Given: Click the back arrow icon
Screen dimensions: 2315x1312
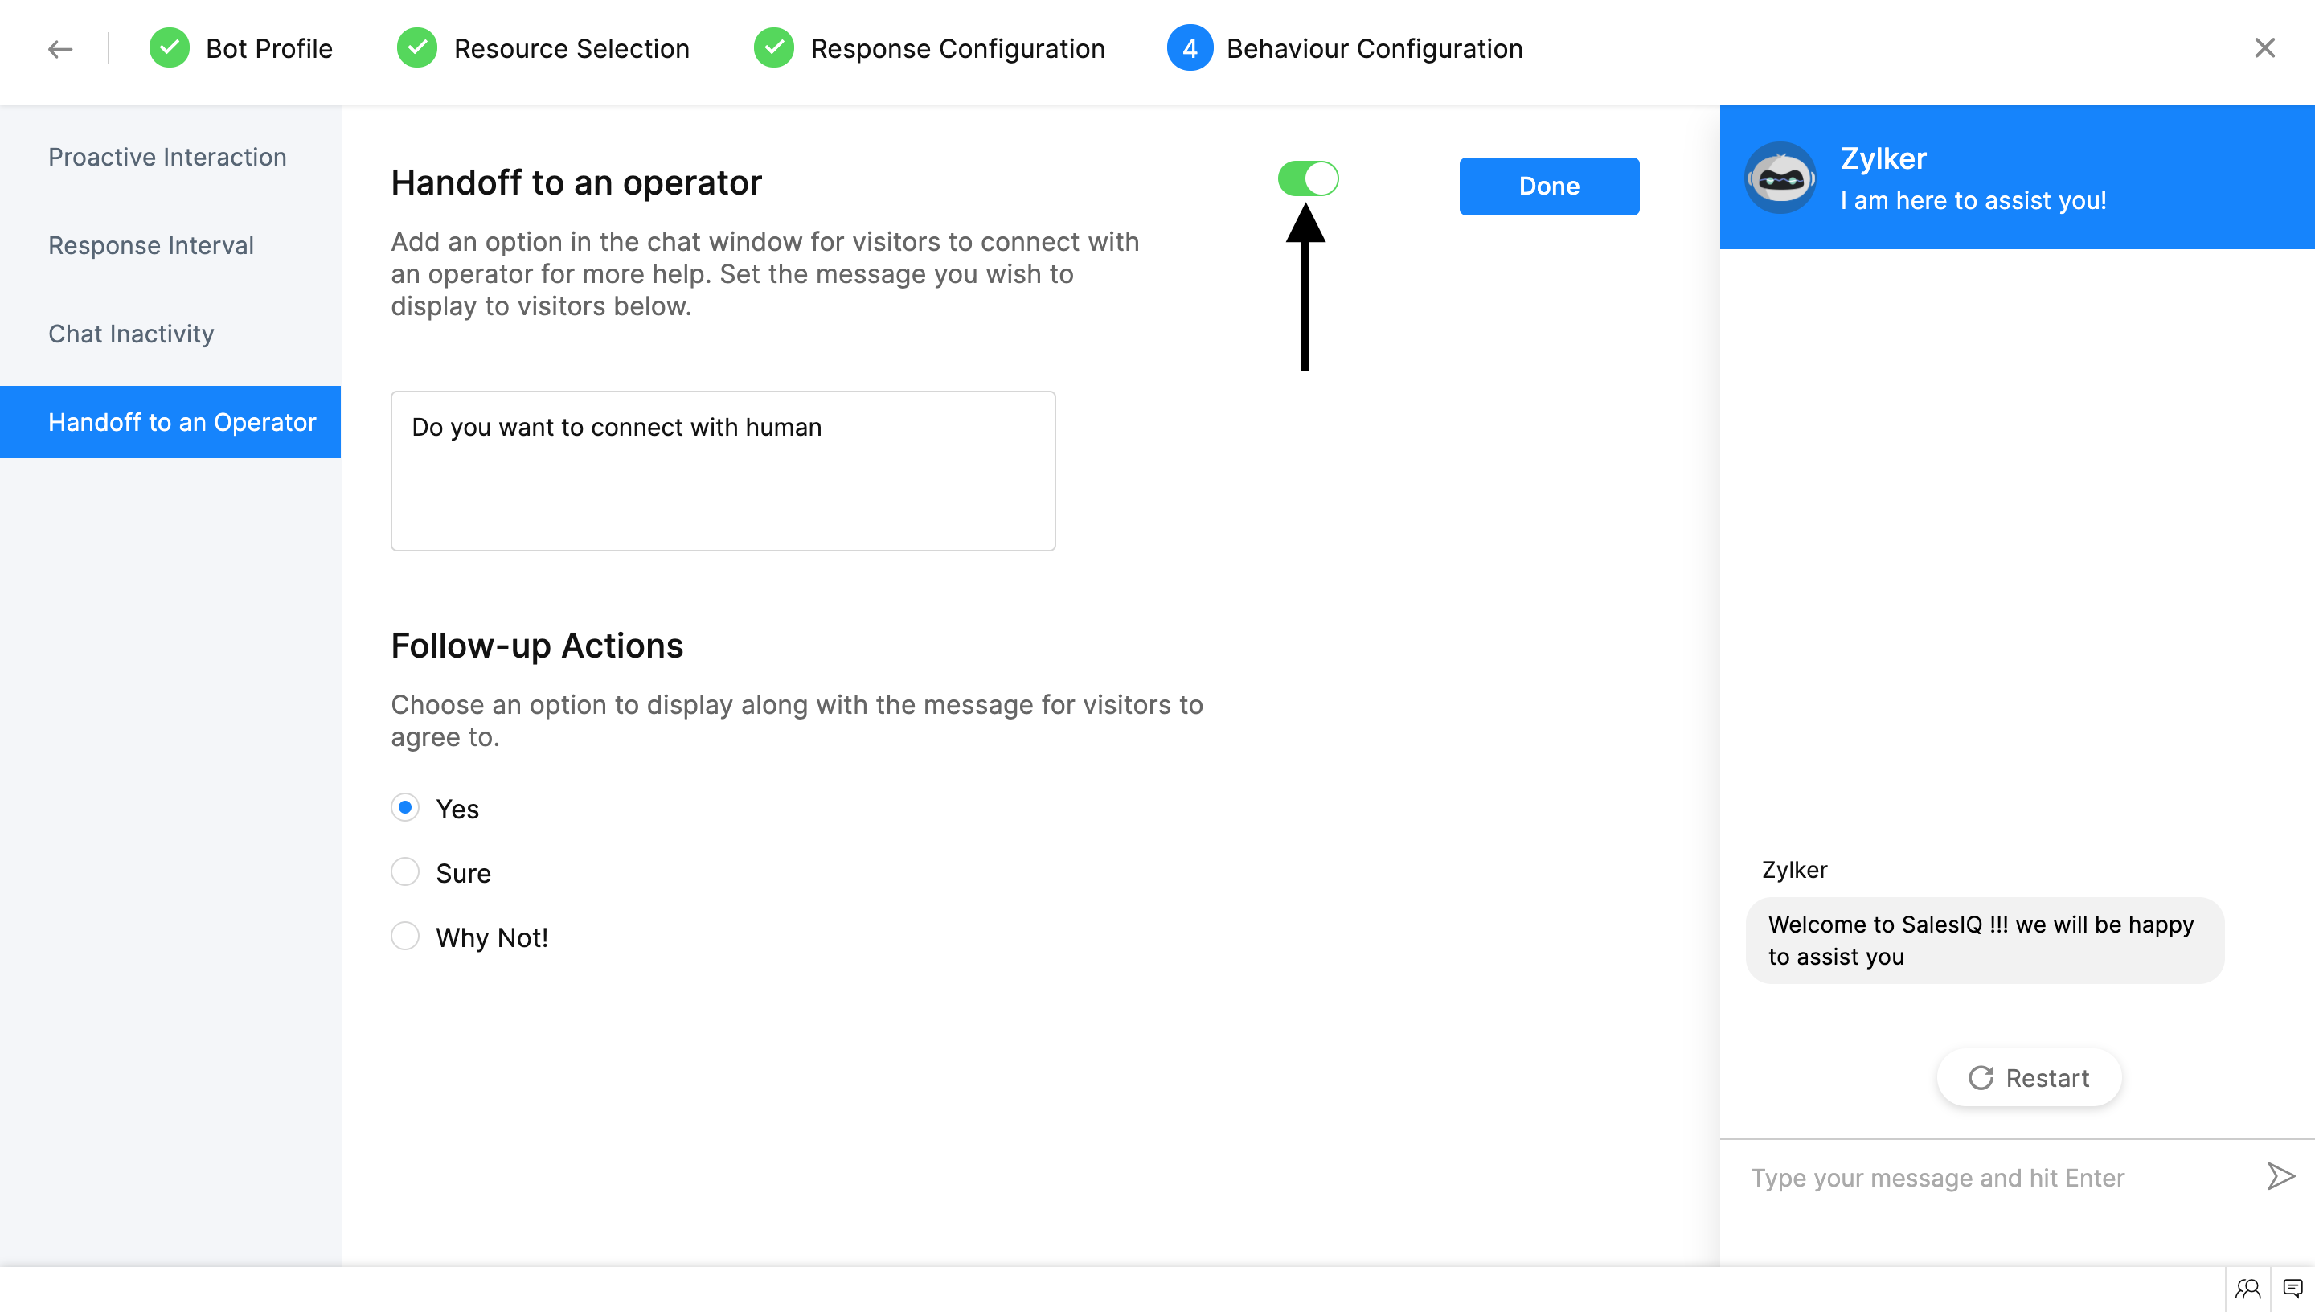Looking at the screenshot, I should pos(59,49).
